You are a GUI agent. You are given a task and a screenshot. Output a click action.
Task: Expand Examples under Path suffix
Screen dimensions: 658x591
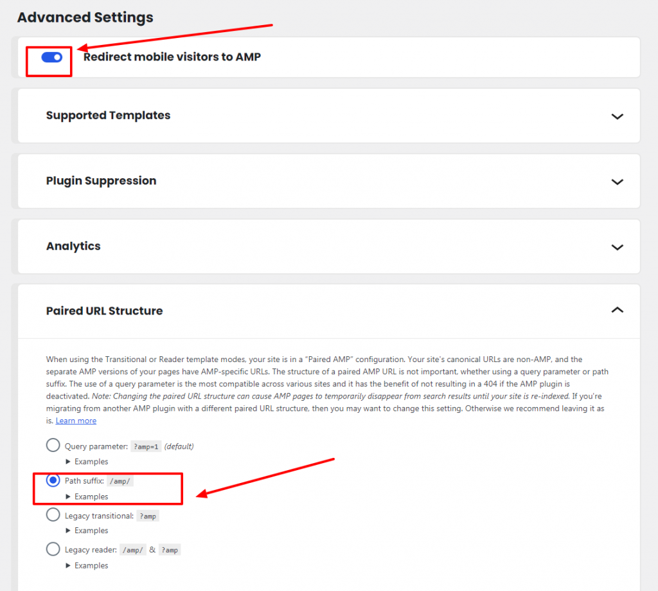[87, 496]
